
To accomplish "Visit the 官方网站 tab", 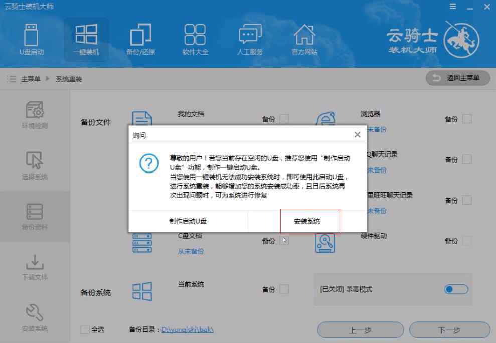I will (304, 40).
